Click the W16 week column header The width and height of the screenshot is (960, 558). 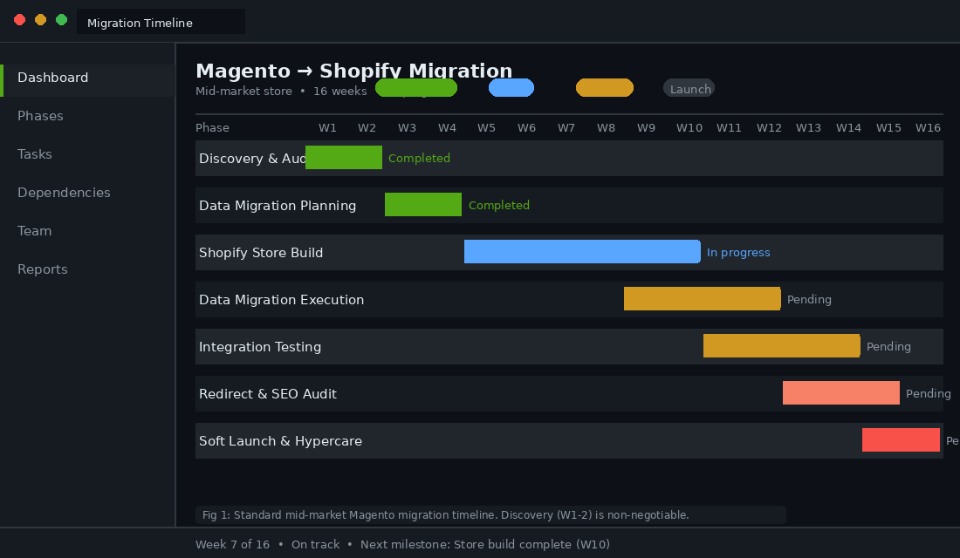tap(929, 128)
